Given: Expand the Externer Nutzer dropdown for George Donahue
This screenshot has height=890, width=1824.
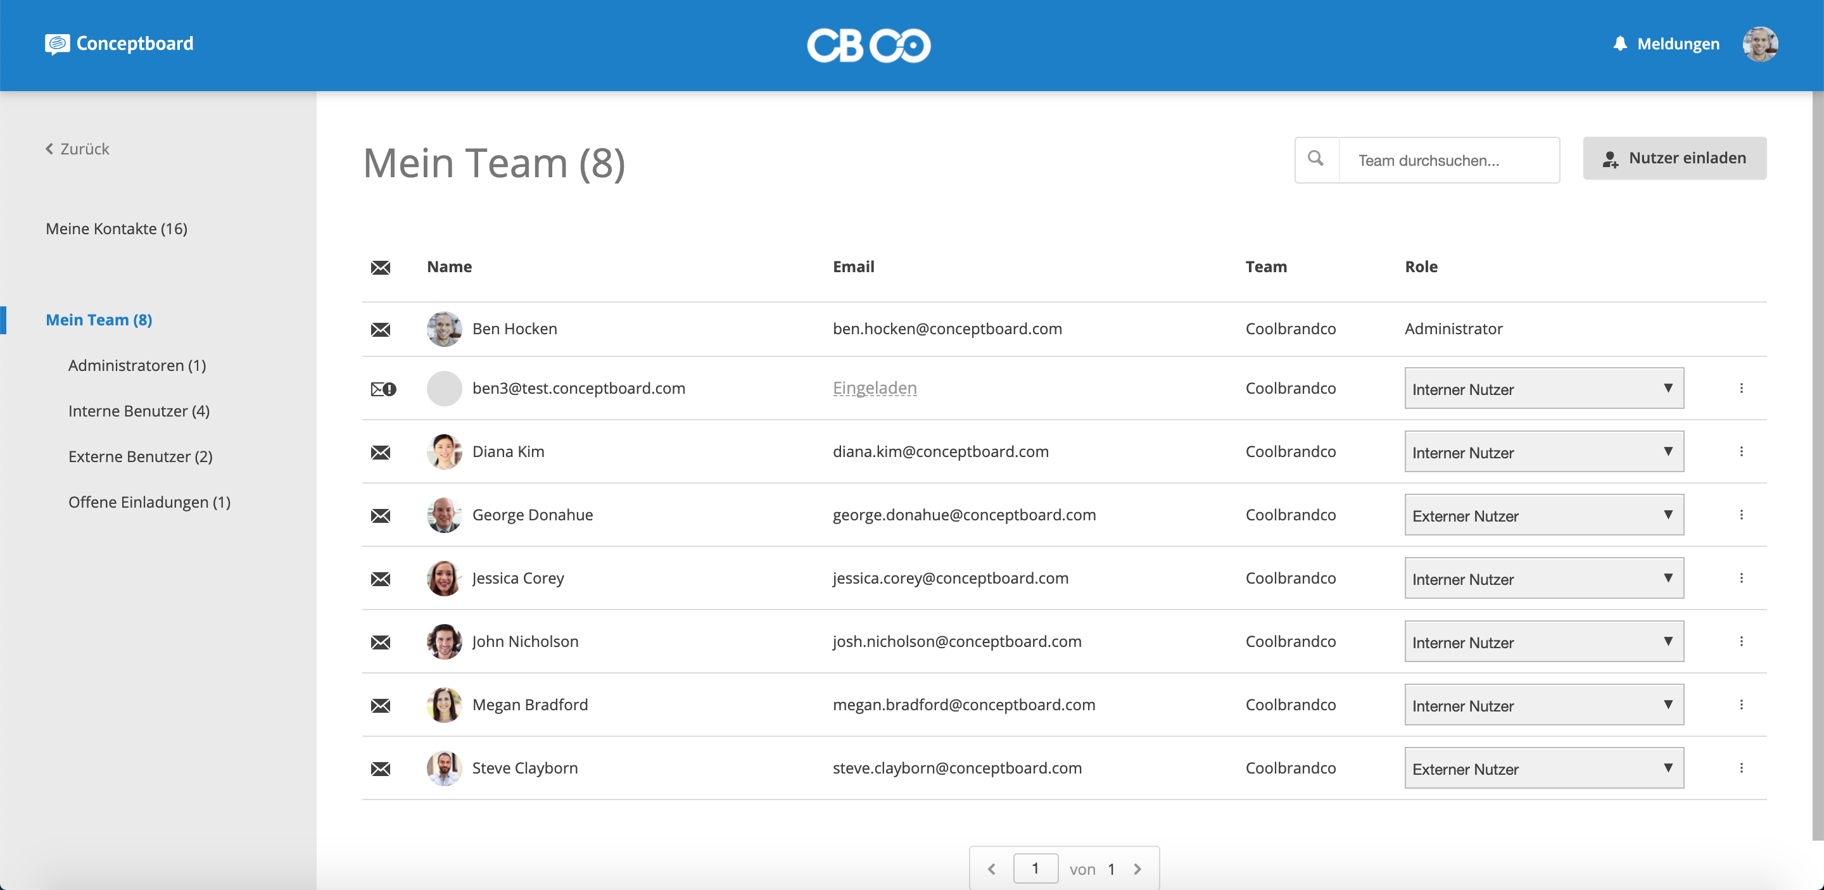Looking at the screenshot, I should pyautogui.click(x=1543, y=515).
